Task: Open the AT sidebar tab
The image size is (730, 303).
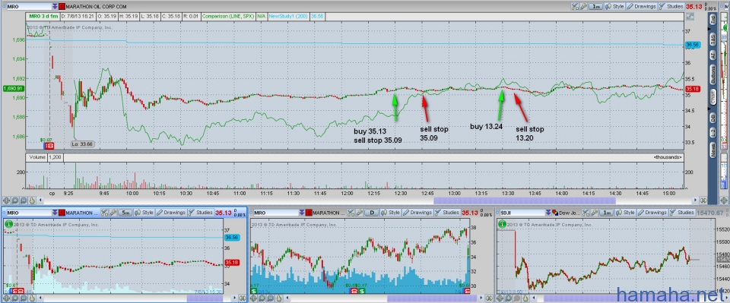Action: 713,55
